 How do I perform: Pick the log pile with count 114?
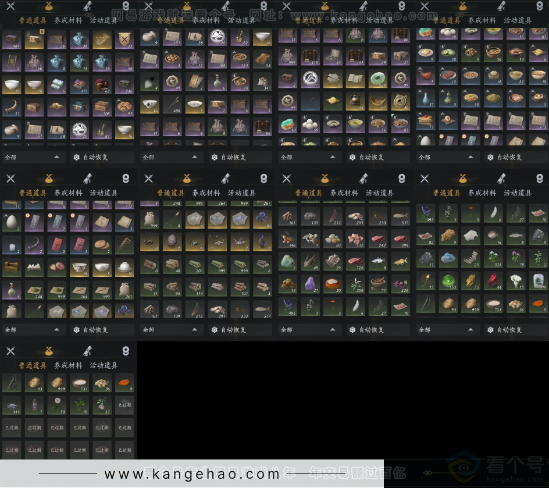point(195,287)
